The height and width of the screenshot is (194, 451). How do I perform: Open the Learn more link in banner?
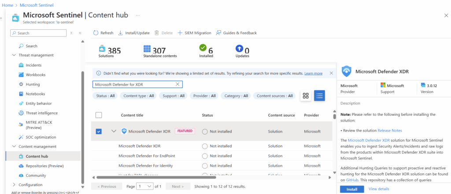[x=313, y=73]
